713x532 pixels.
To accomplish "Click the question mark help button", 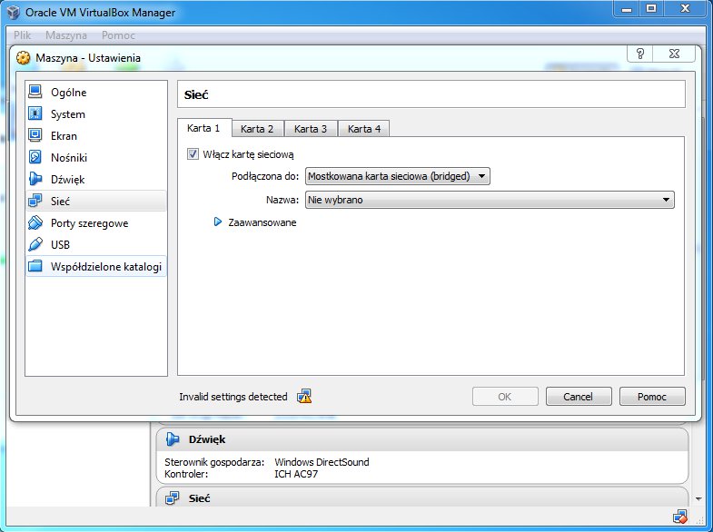I will [640, 54].
